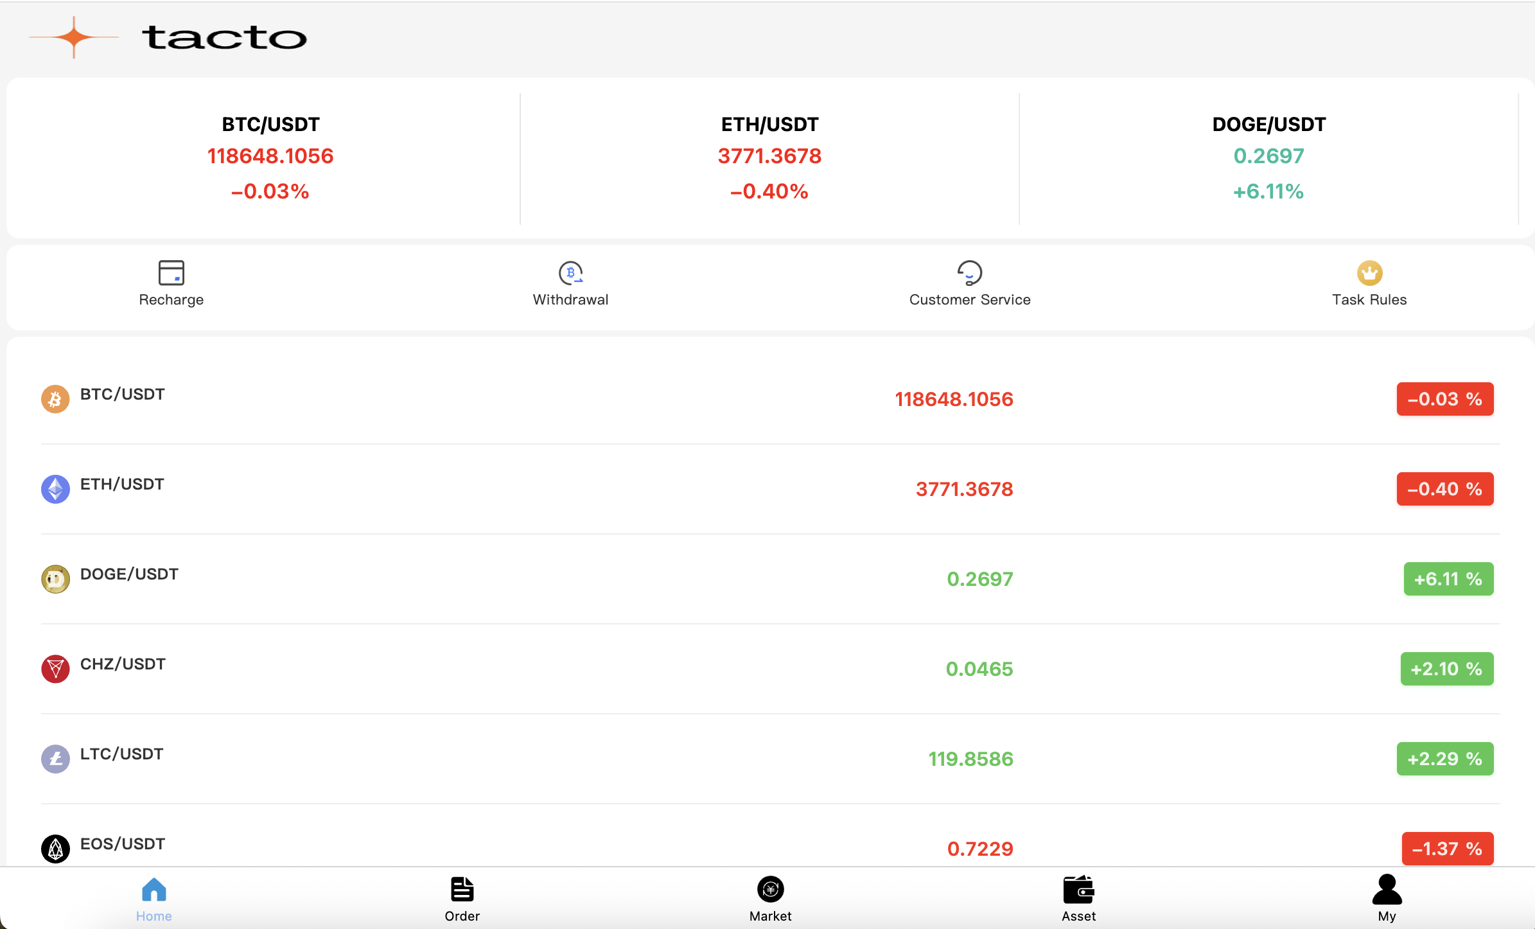Viewport: 1535px width, 929px height.
Task: Switch to the Order tab label
Action: [462, 916]
